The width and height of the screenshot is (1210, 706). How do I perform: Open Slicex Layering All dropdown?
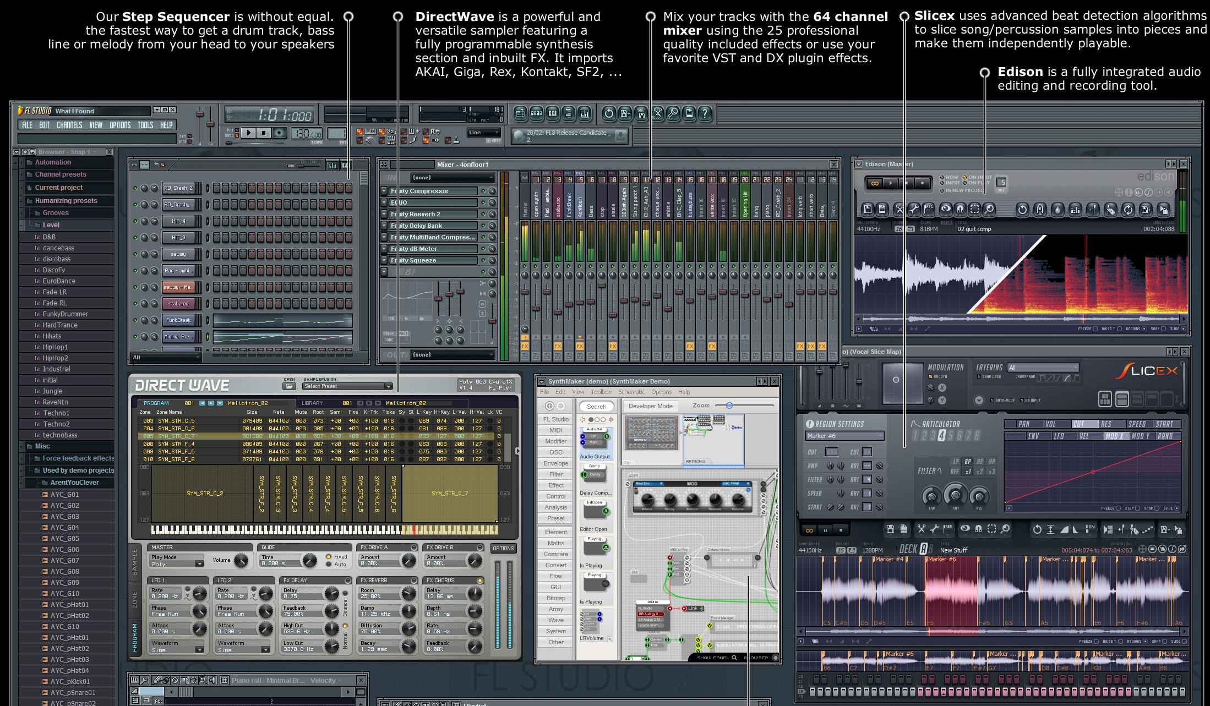[x=1043, y=368]
